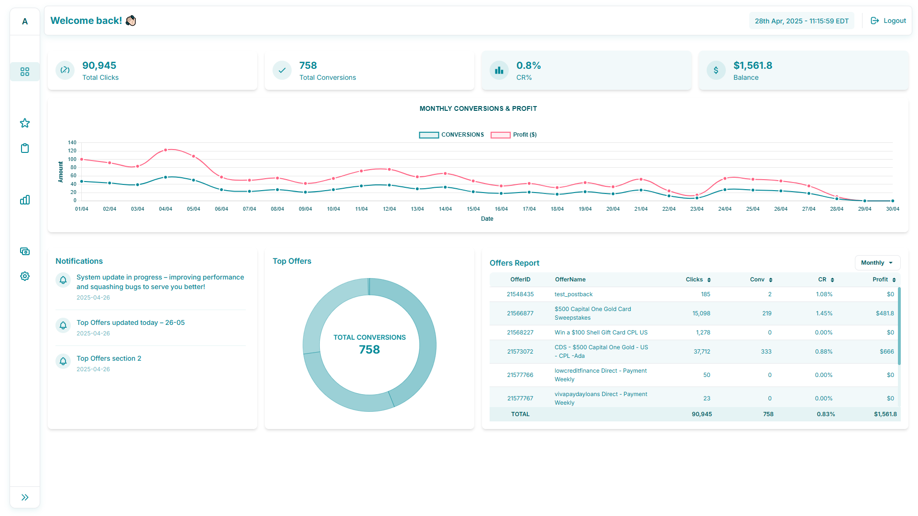Click the bell icon on the system update notification
Viewport: 918px width, 516px height.
coord(63,280)
